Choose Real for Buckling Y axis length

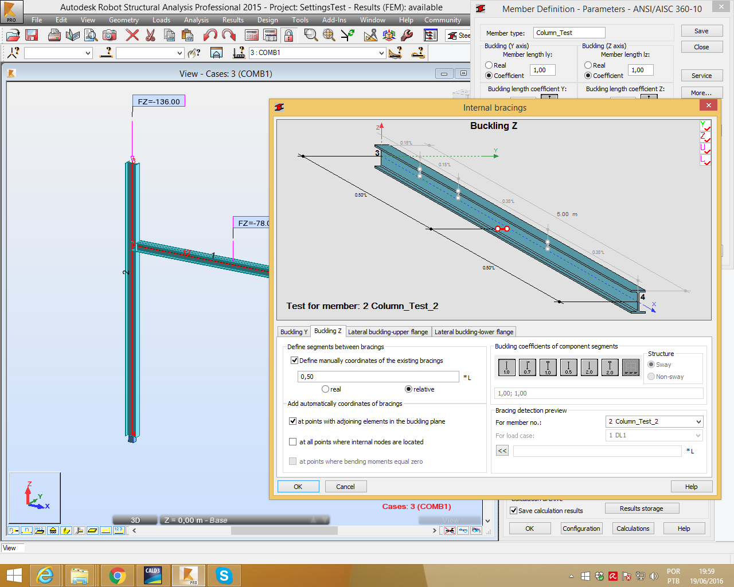click(489, 65)
